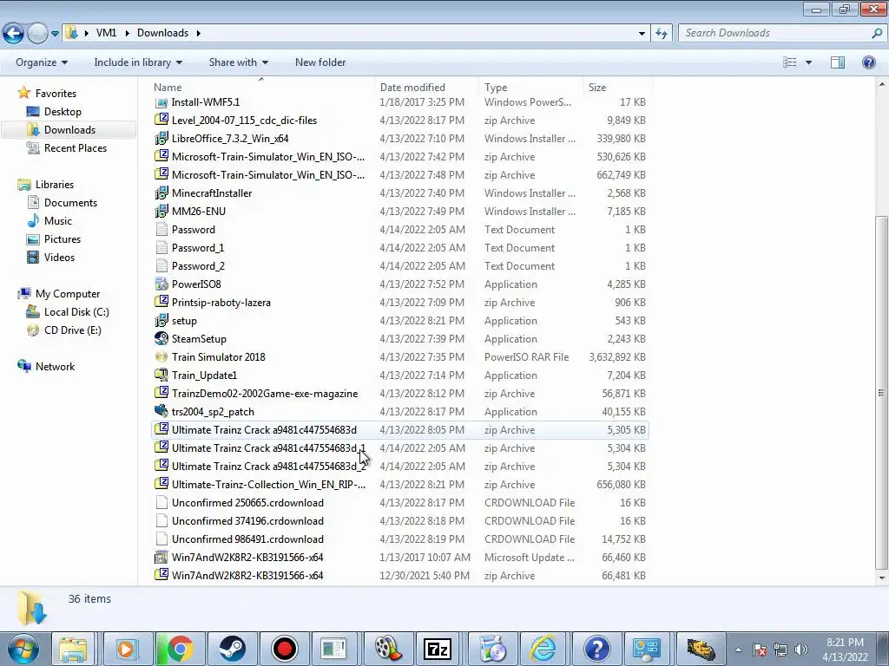Select the Password_1 text document
The image size is (889, 666).
point(198,247)
